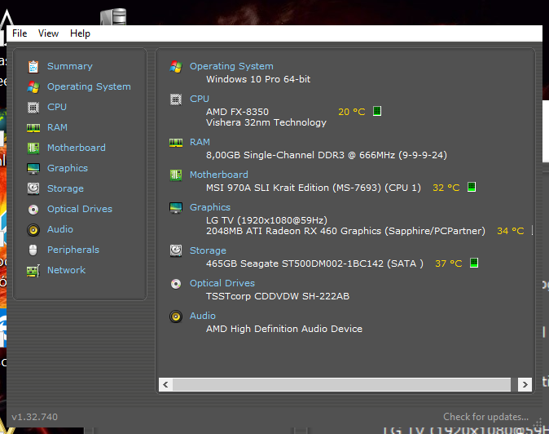Select Network label in the sidebar
The width and height of the screenshot is (549, 434).
click(x=67, y=270)
